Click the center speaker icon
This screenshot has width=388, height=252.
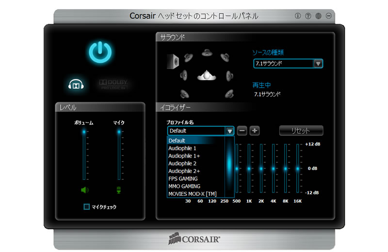click(207, 53)
